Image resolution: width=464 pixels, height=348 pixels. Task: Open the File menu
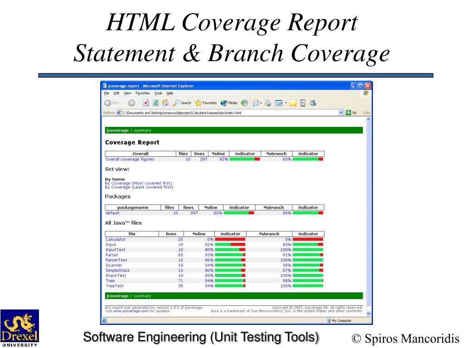106,93
